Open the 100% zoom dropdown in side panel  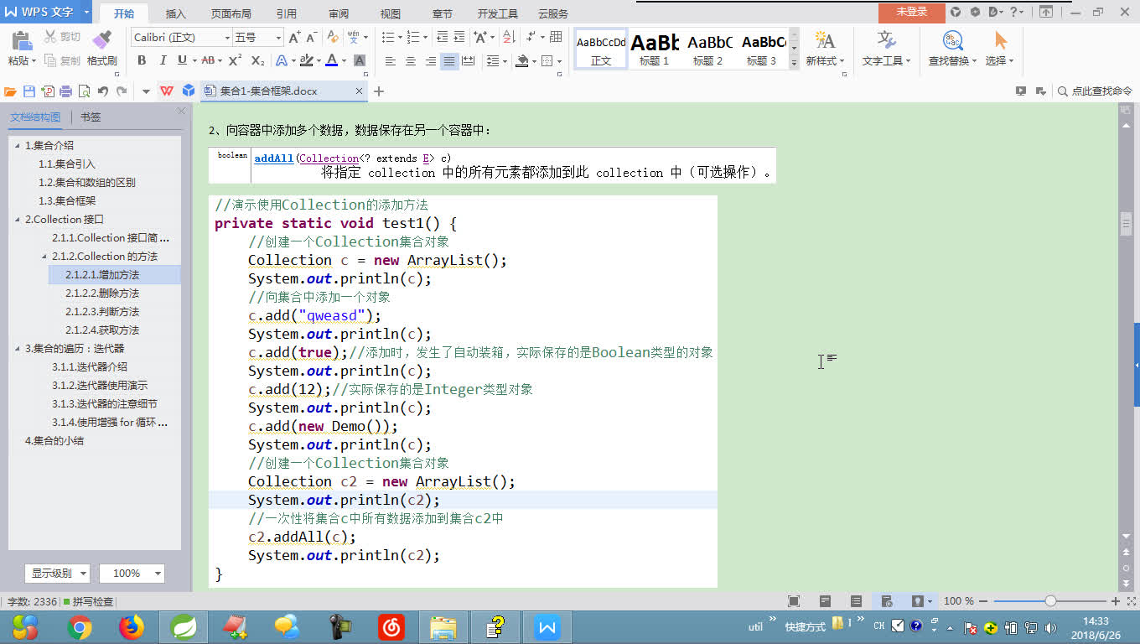[x=132, y=574]
